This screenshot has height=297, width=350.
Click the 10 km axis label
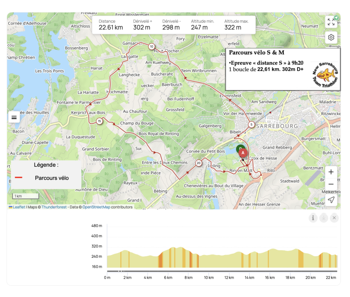pos(209,277)
